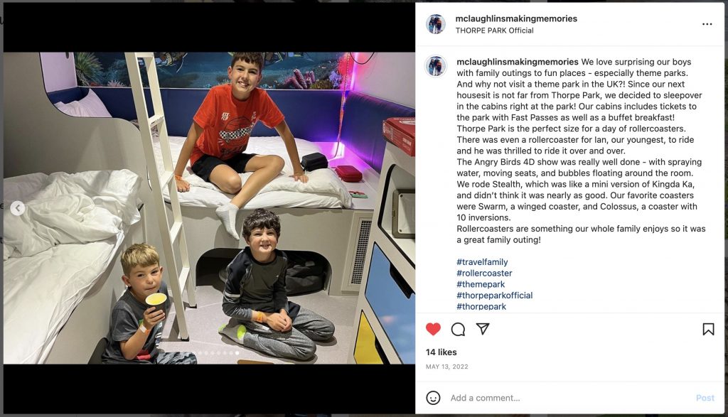Share post using paper plane icon
The image size is (728, 417).
click(x=483, y=329)
